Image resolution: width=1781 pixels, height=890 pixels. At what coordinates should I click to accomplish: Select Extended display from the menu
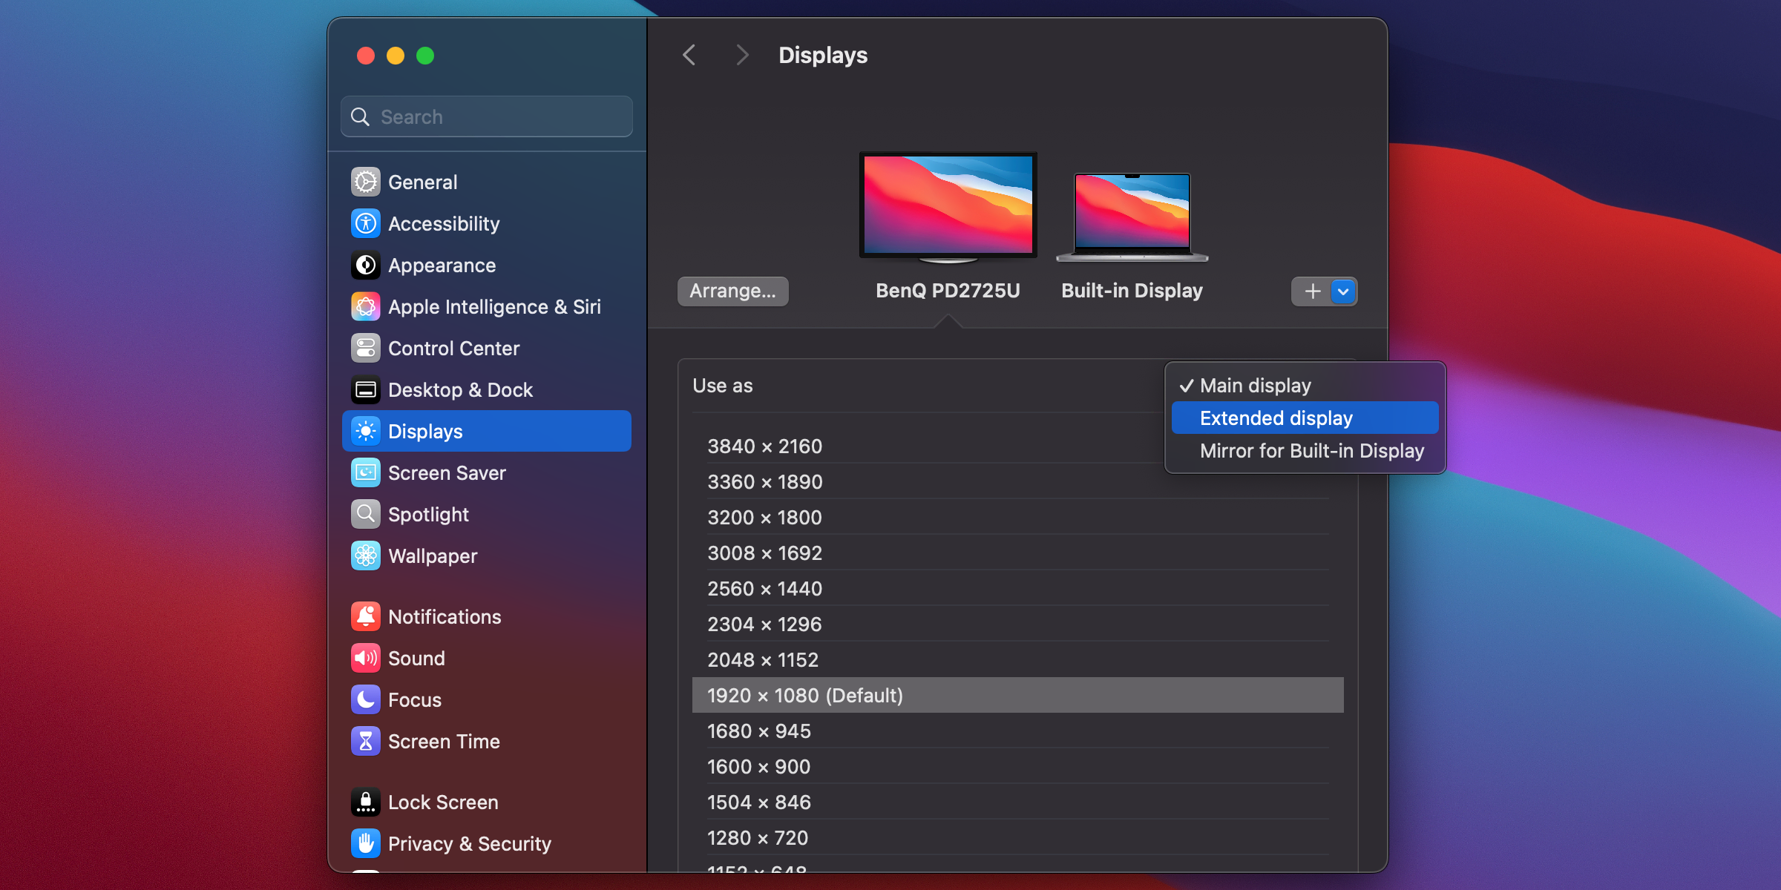click(1276, 418)
